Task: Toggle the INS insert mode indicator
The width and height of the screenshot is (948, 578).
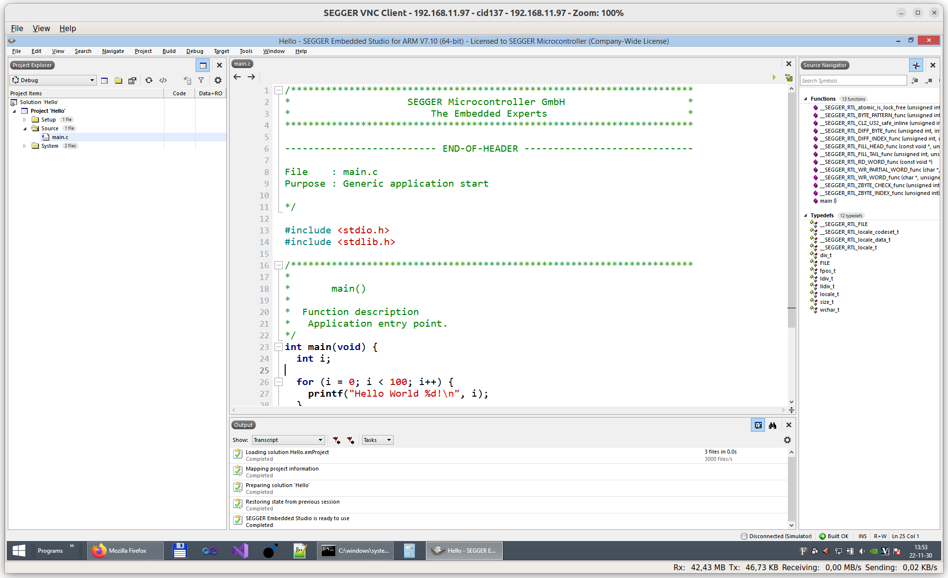Action: [862, 536]
